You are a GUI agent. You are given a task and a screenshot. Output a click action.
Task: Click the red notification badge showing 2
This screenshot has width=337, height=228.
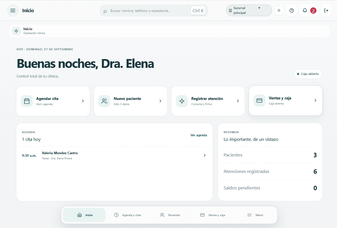click(x=313, y=11)
